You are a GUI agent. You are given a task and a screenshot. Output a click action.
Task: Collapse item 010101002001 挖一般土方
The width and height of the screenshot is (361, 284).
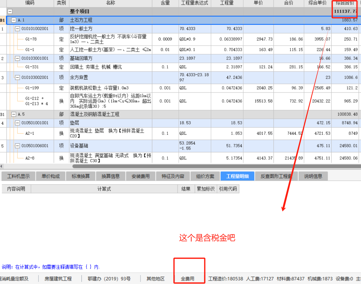(17, 29)
